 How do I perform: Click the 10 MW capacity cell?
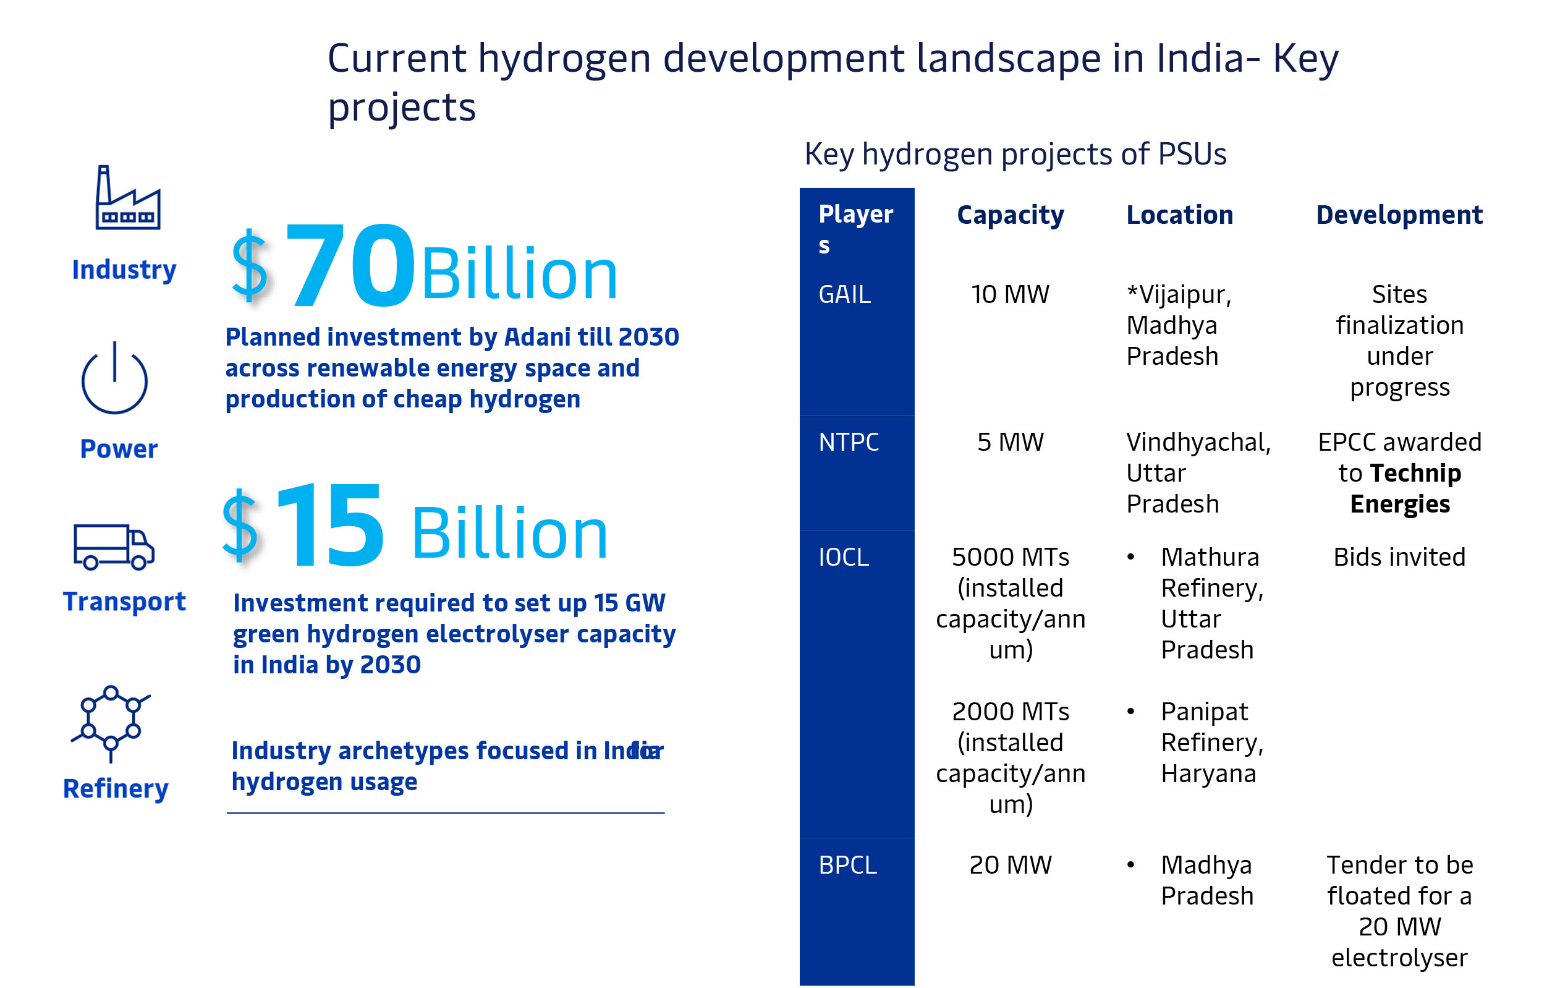tap(1010, 295)
